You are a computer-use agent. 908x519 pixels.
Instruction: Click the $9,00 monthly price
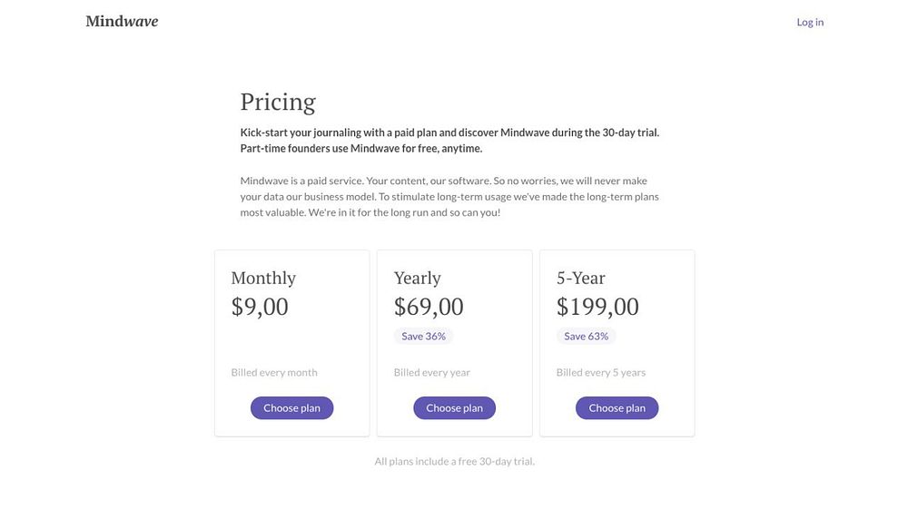coord(260,307)
